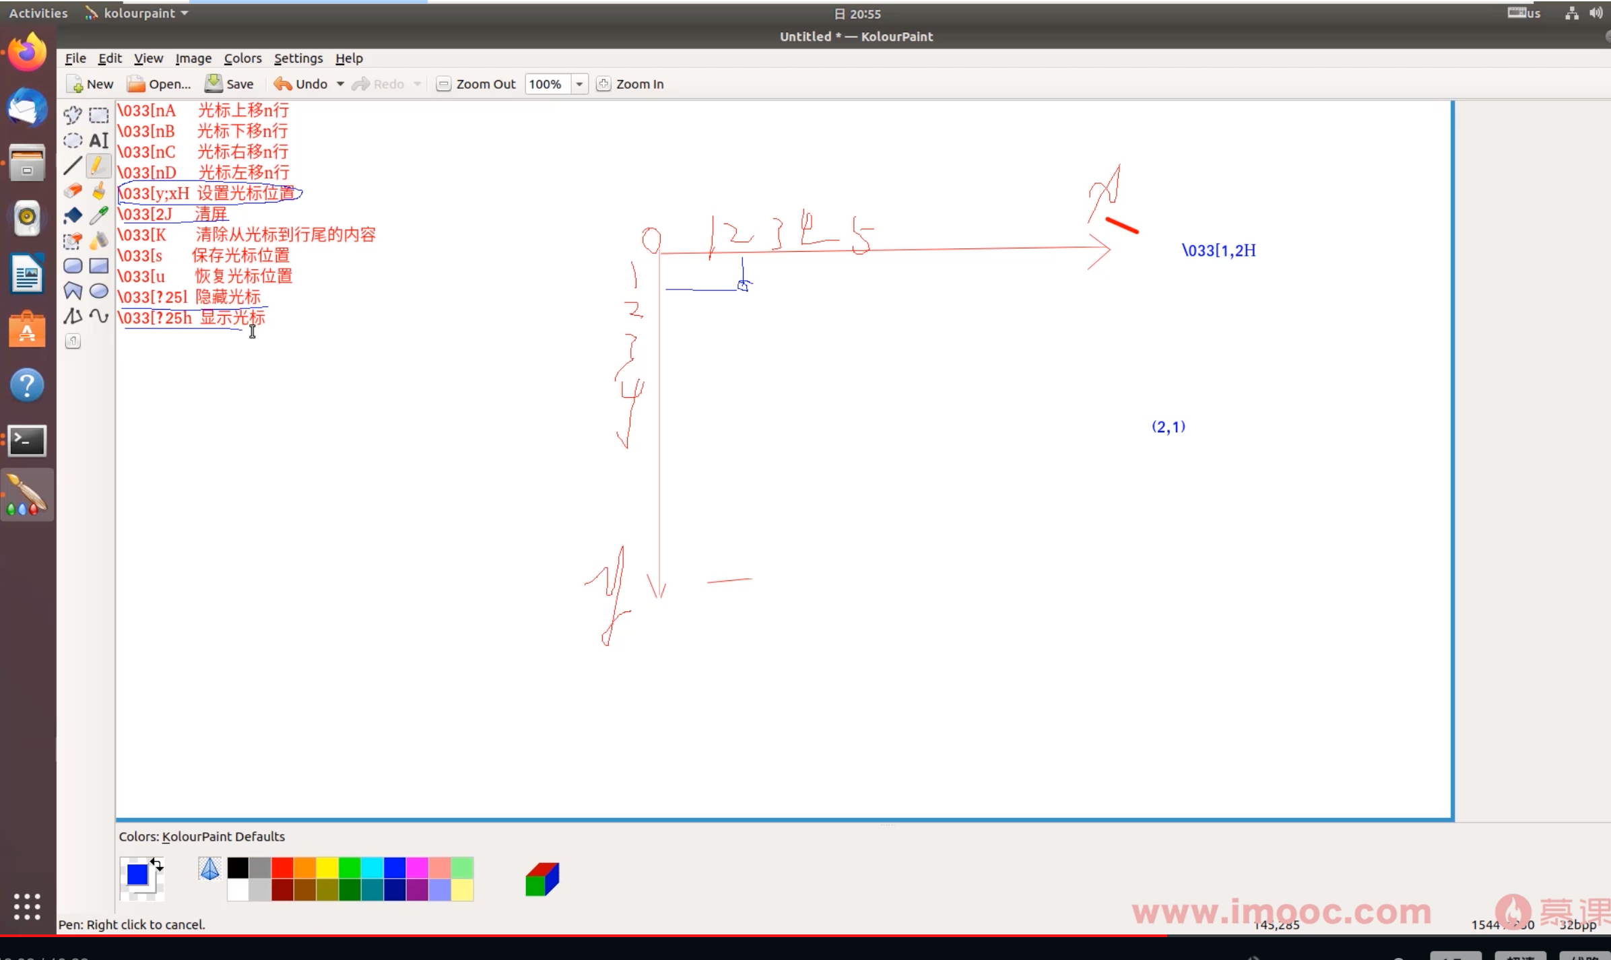Select the Ellipse shape tool

(99, 291)
